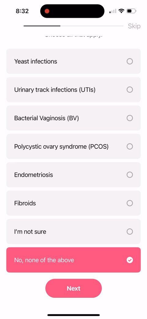The image size is (147, 319).
Task: Tap the home indicator bar
Action: [73, 315]
